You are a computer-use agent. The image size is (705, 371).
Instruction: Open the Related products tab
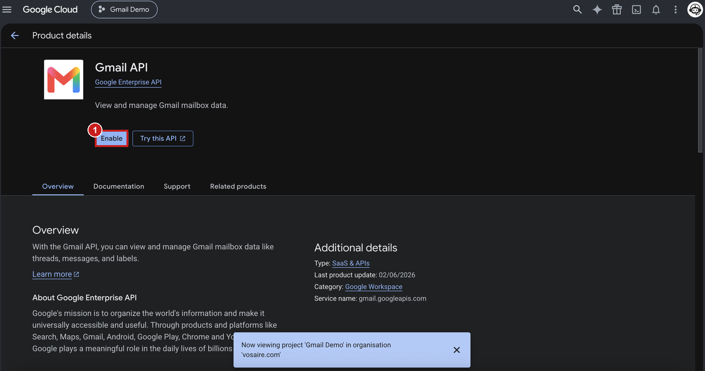(238, 186)
